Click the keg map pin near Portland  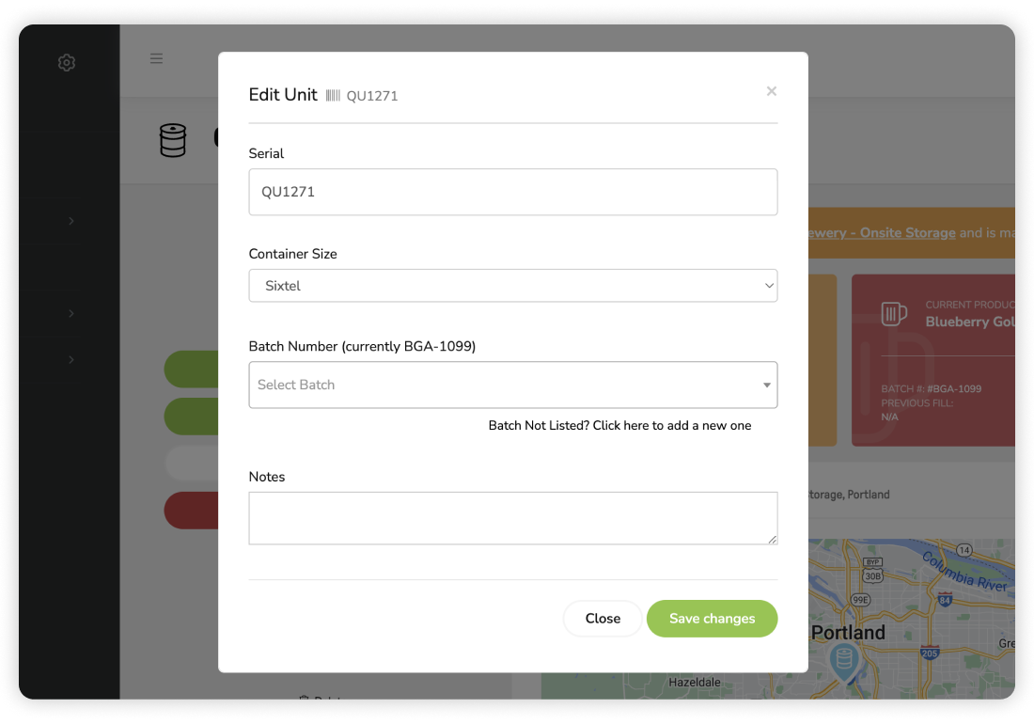[844, 661]
